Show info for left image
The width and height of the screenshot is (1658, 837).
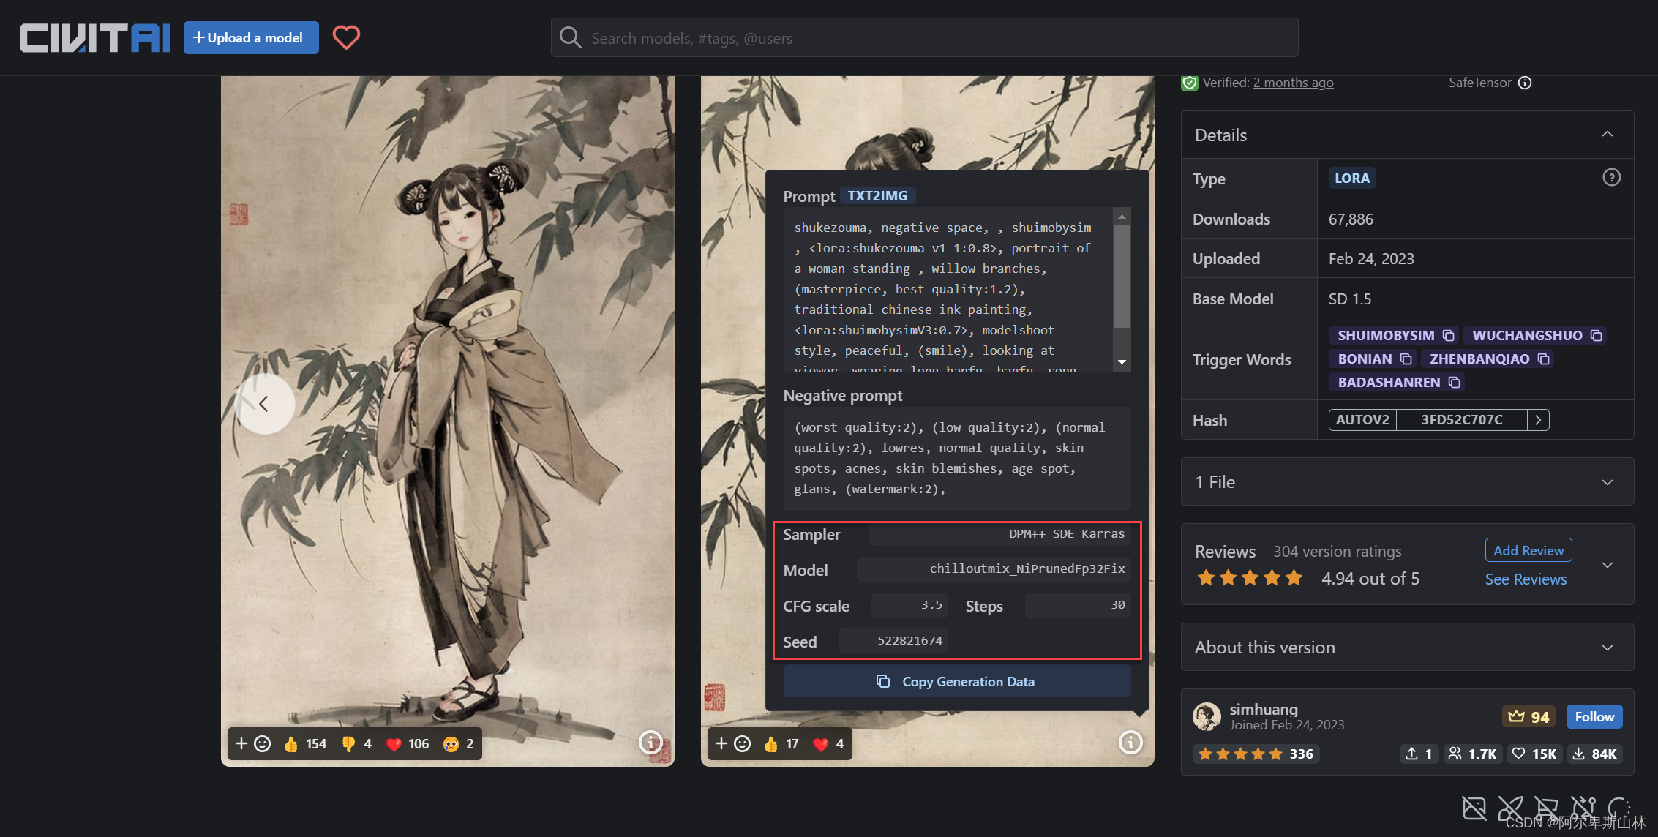click(x=650, y=743)
